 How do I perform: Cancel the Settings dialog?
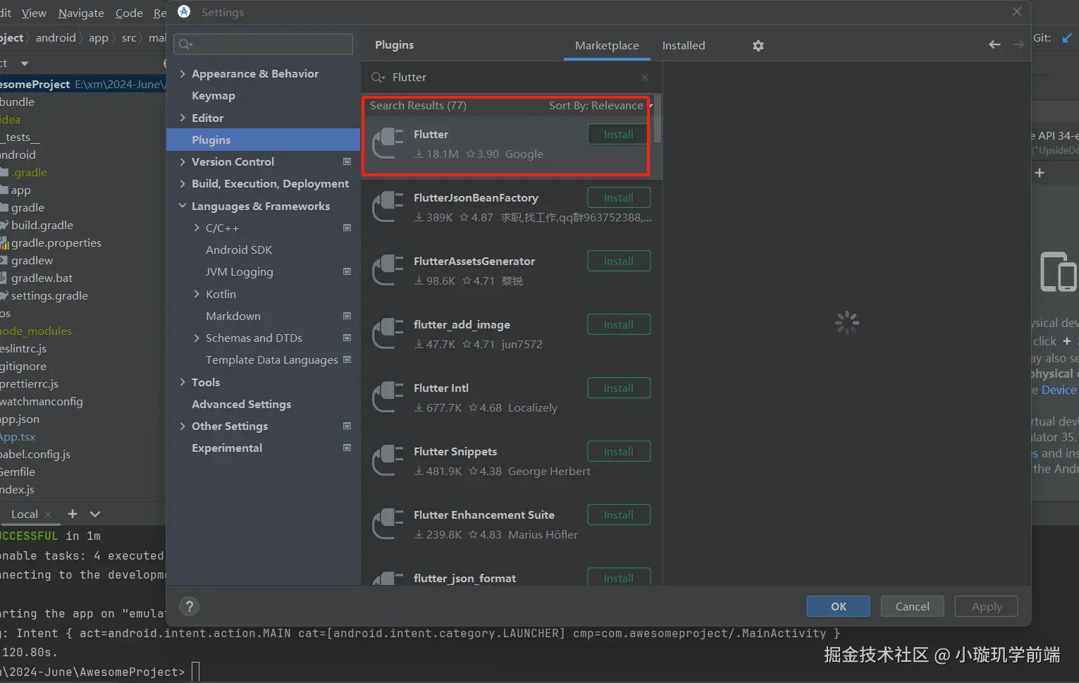[x=912, y=606]
